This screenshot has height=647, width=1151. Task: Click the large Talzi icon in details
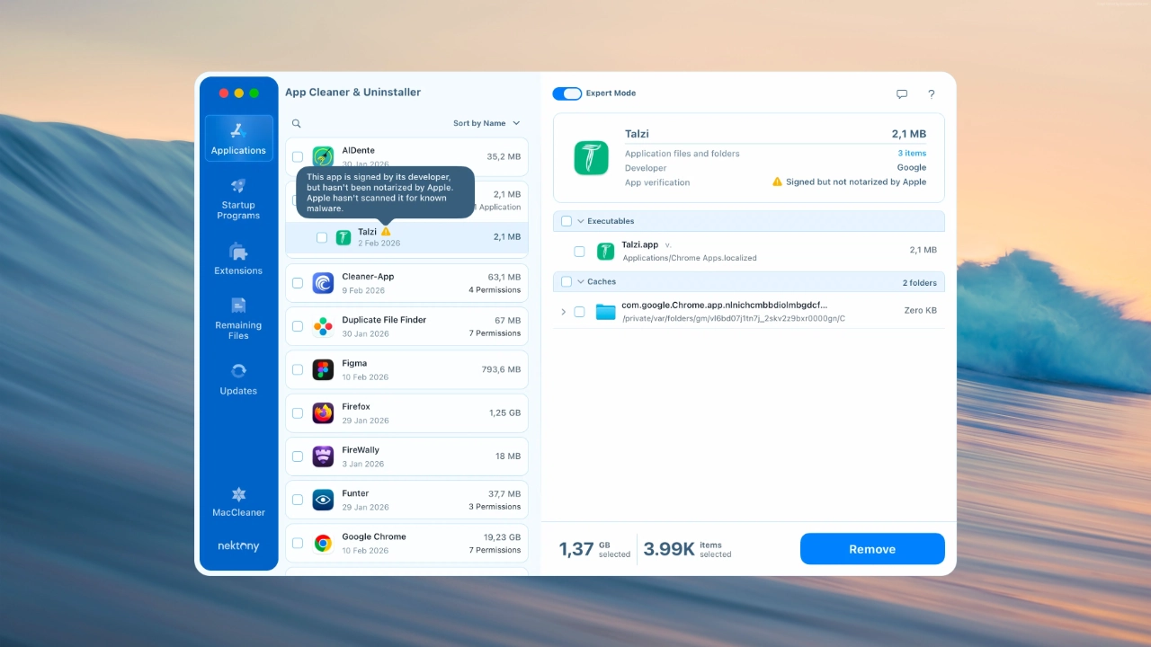coord(592,158)
